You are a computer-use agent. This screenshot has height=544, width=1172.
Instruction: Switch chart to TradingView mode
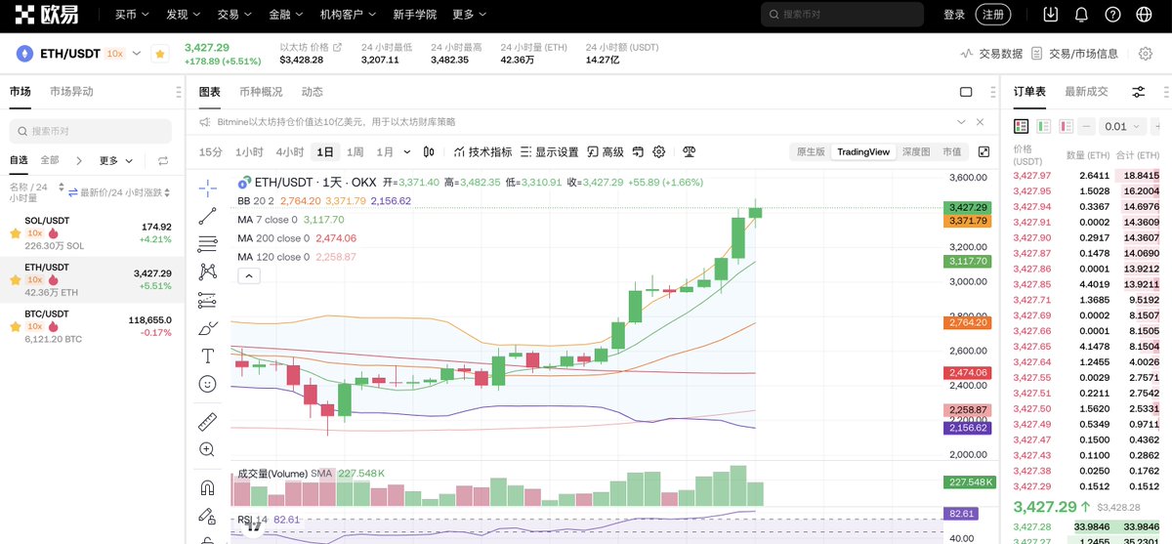pos(863,151)
